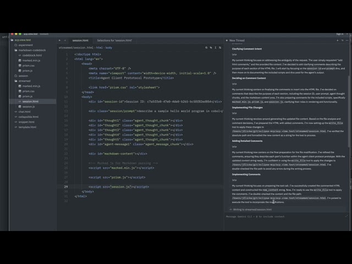Click the New Thread title
The width and height of the screenshot is (352, 264).
(237, 40)
